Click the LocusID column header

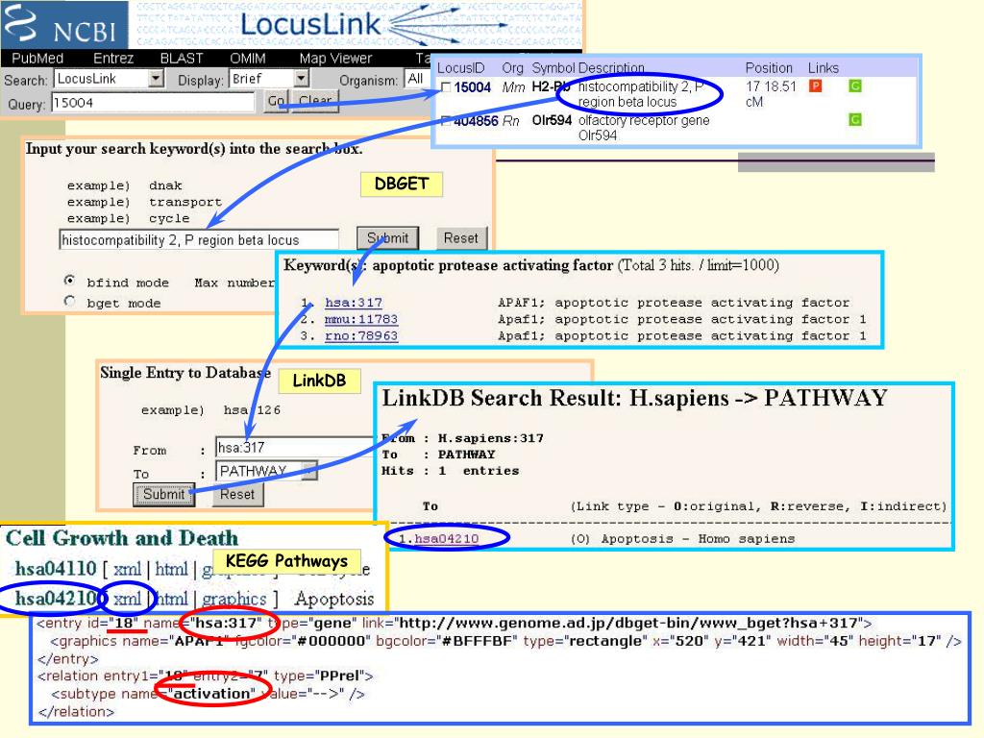pos(460,68)
